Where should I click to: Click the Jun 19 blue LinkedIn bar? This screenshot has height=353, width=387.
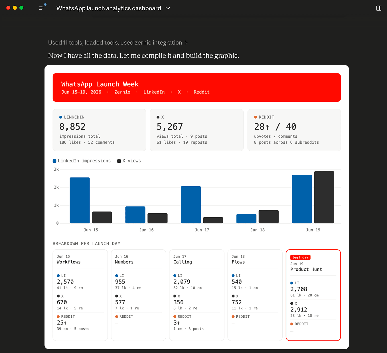(302, 199)
